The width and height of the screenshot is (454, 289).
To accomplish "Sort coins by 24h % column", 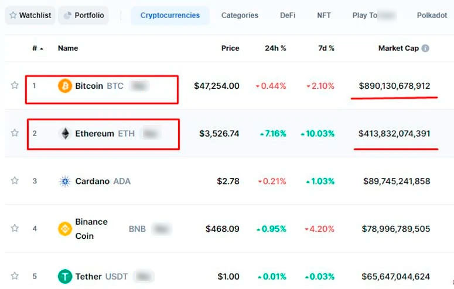I will click(x=275, y=48).
